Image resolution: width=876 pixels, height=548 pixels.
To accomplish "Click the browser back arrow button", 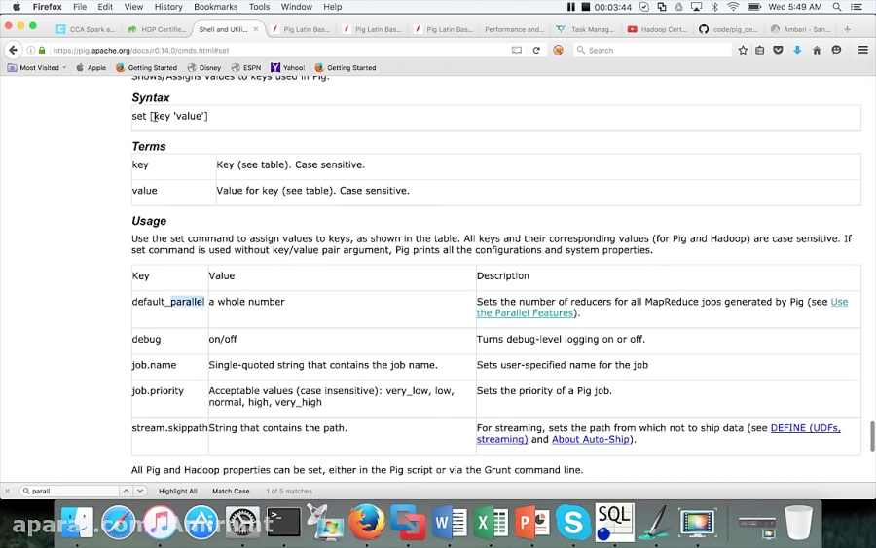I will click(13, 50).
